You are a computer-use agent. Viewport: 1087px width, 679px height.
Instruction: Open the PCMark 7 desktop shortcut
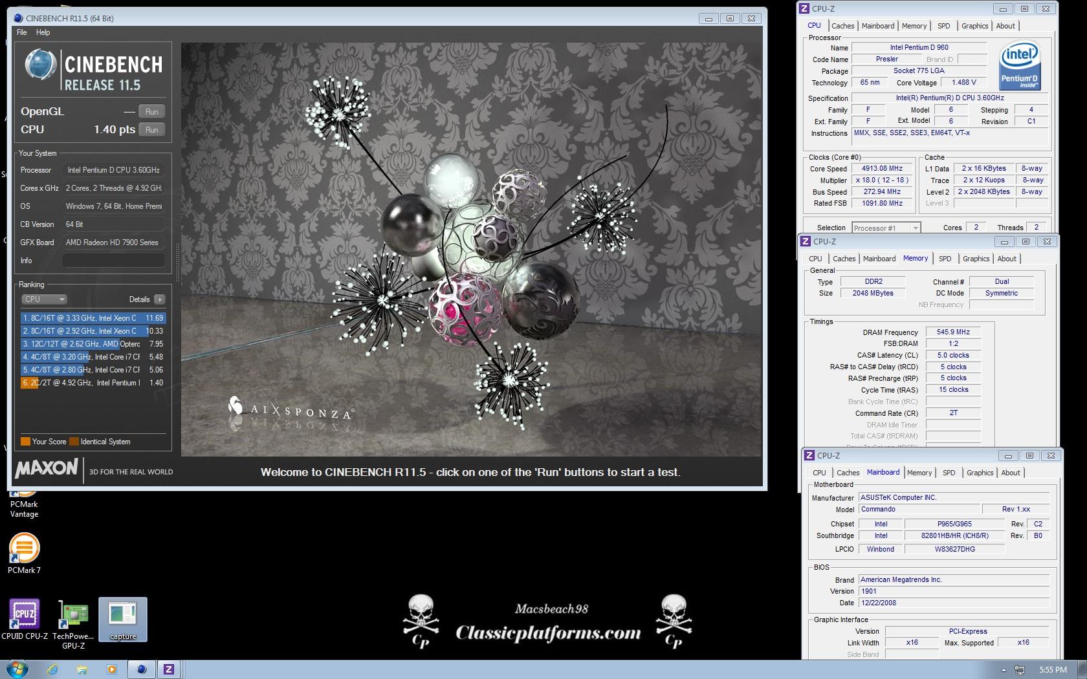[x=24, y=553]
